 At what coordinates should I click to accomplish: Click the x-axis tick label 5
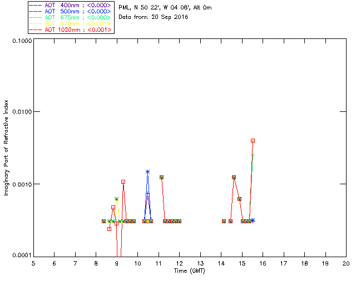[33, 263]
